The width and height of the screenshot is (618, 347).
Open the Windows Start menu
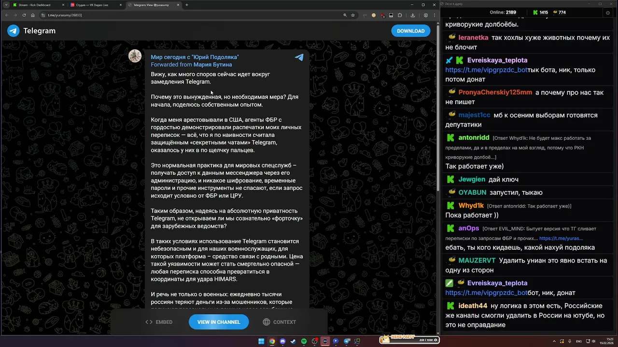261,341
